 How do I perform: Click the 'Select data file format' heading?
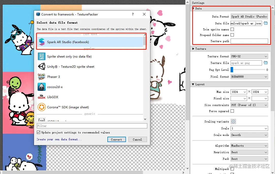click(57, 23)
